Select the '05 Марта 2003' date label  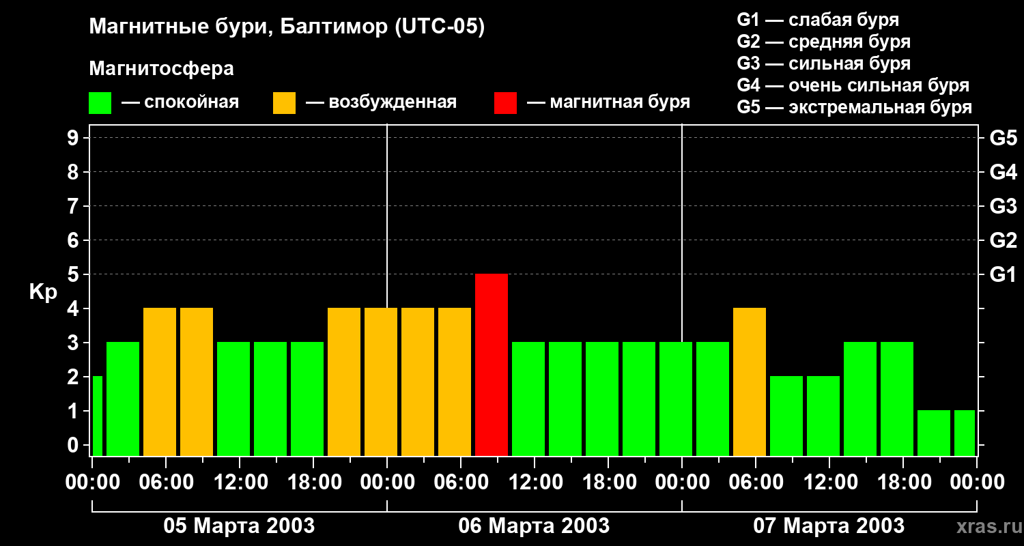coord(239,526)
